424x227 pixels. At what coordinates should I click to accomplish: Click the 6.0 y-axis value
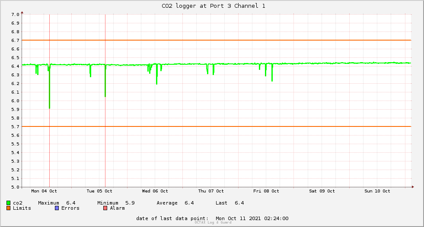point(15,101)
